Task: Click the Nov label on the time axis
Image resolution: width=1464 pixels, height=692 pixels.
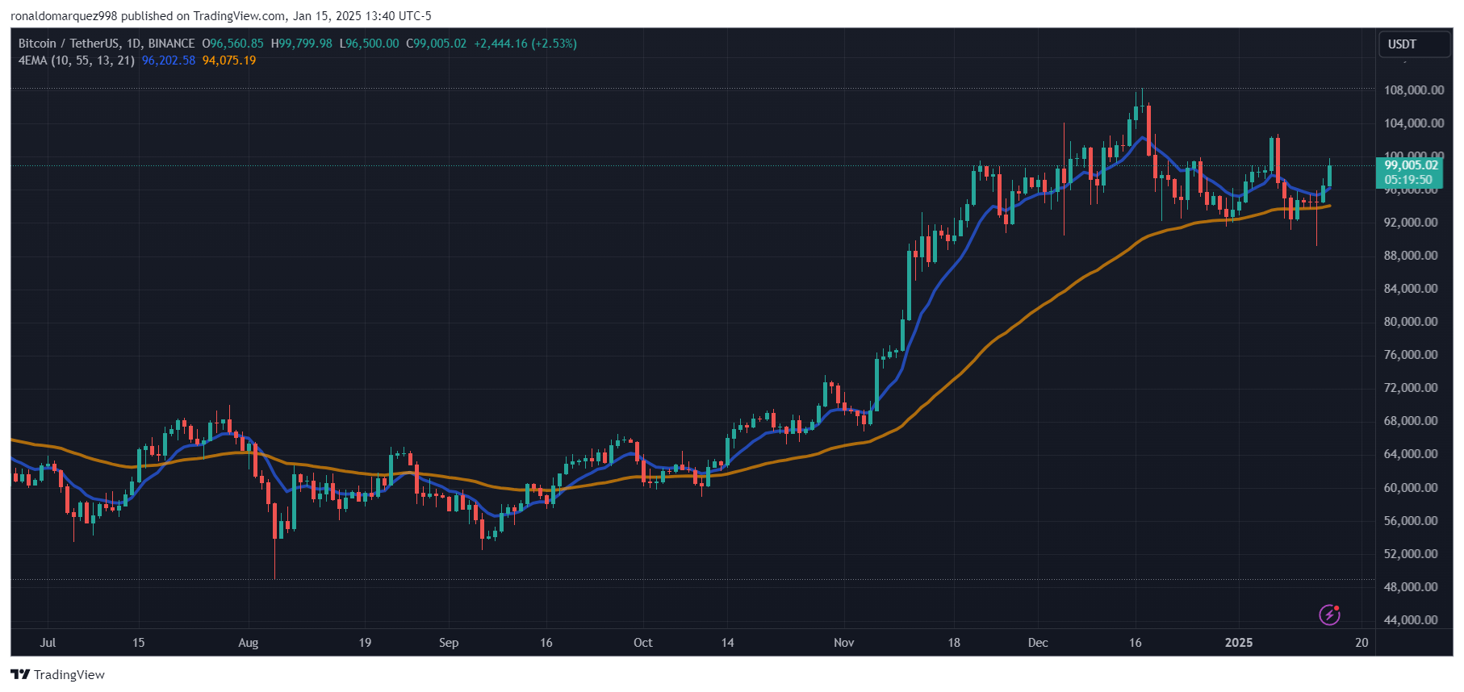Action: [843, 643]
